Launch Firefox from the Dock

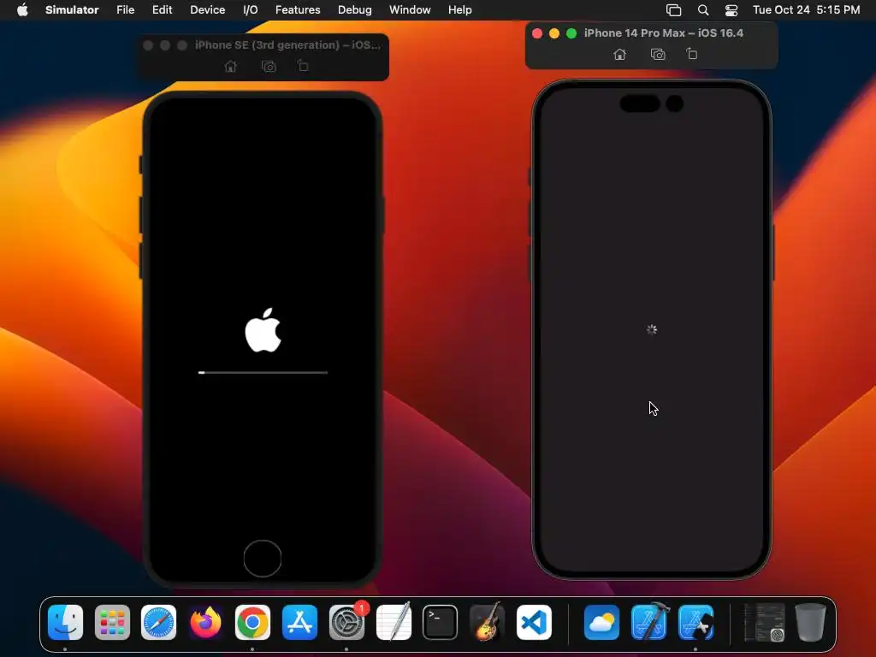pyautogui.click(x=205, y=622)
